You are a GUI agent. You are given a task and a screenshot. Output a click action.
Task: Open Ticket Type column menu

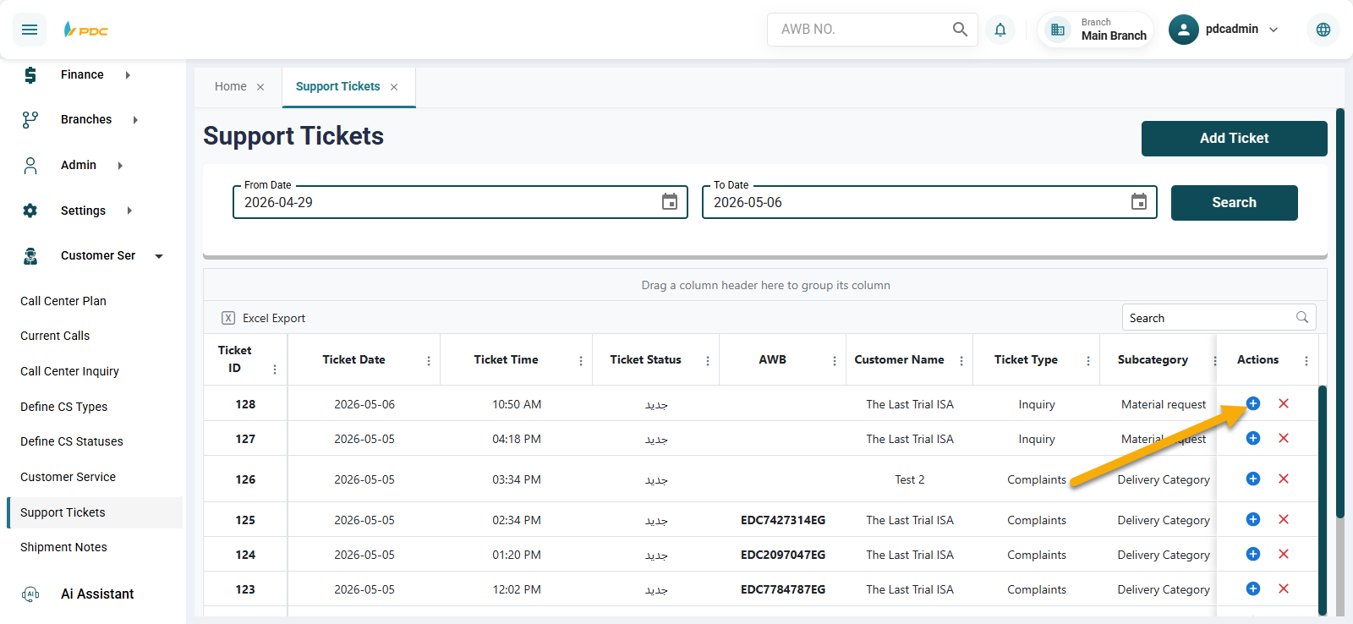[1088, 361]
